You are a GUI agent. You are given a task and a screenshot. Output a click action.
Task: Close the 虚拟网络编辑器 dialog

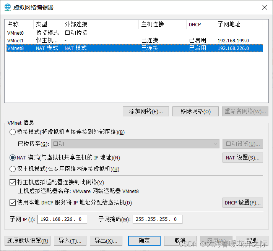[x=265, y=7]
